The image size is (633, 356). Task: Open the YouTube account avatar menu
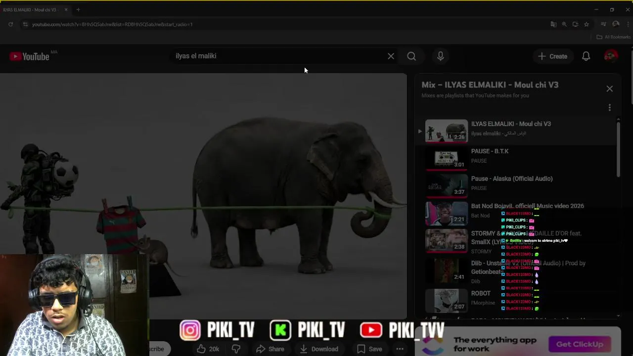(611, 56)
